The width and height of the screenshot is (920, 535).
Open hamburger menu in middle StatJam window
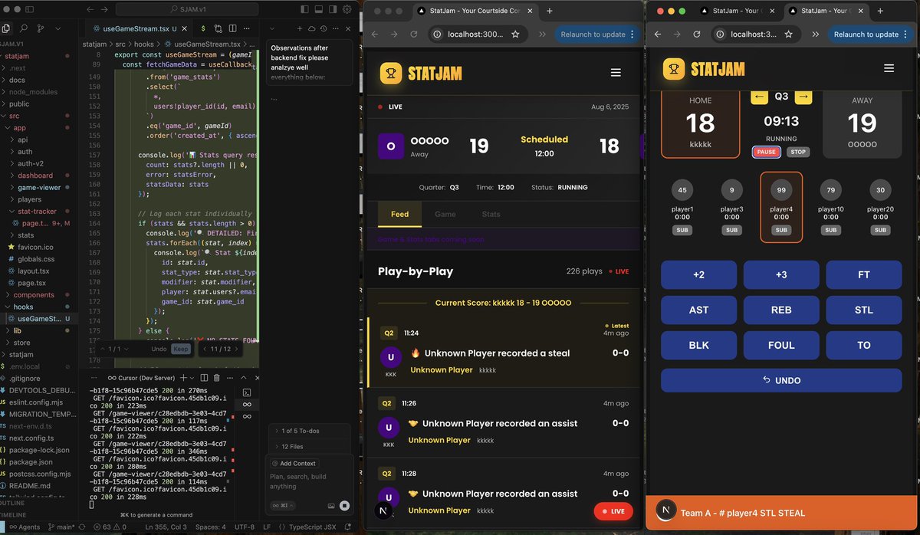[x=615, y=73]
